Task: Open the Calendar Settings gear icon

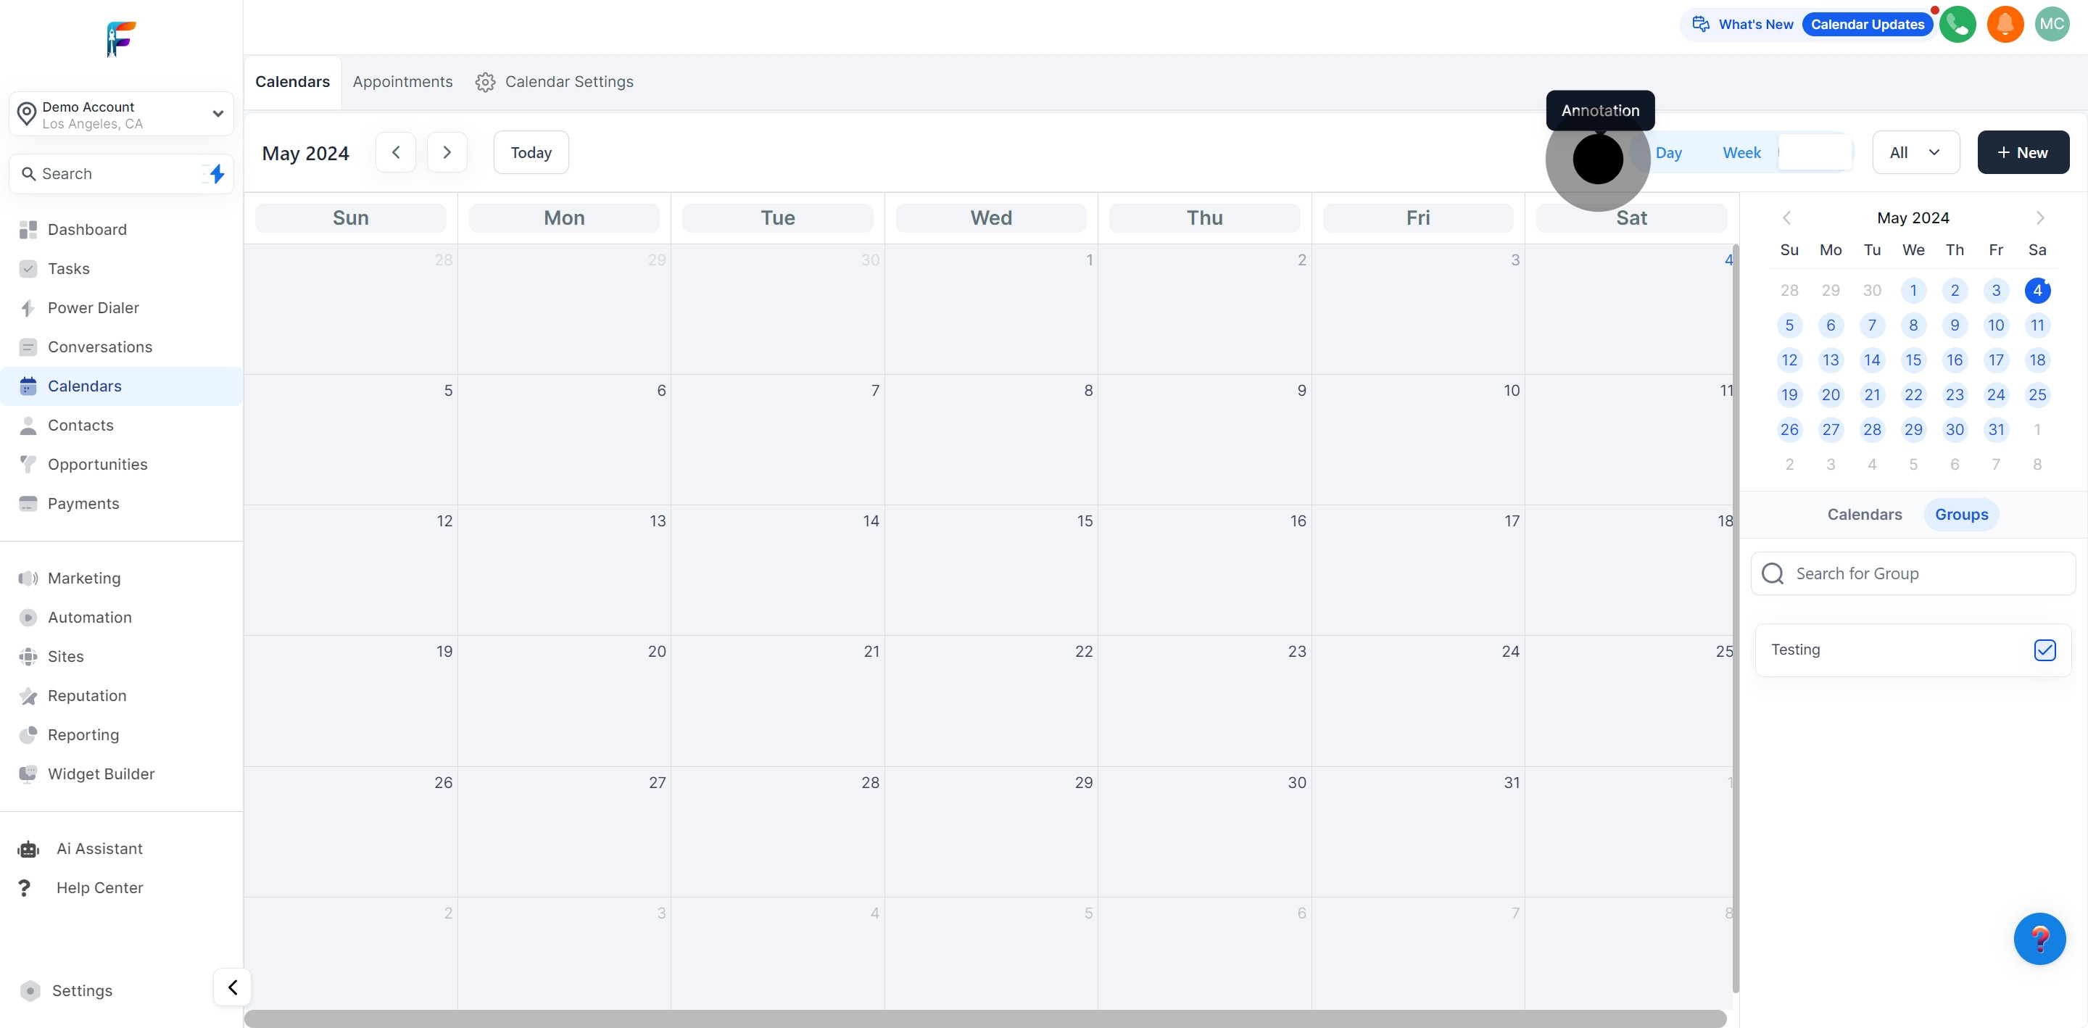Action: (x=485, y=82)
